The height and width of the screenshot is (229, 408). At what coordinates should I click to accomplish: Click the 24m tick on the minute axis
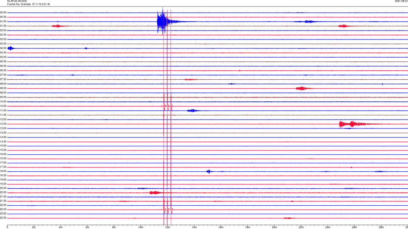point(328,227)
